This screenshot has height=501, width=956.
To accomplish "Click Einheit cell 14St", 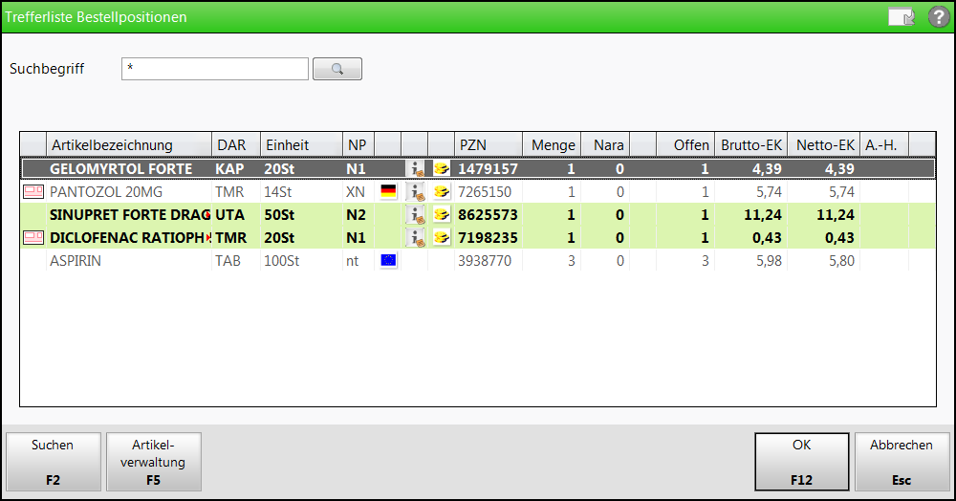I will [277, 192].
